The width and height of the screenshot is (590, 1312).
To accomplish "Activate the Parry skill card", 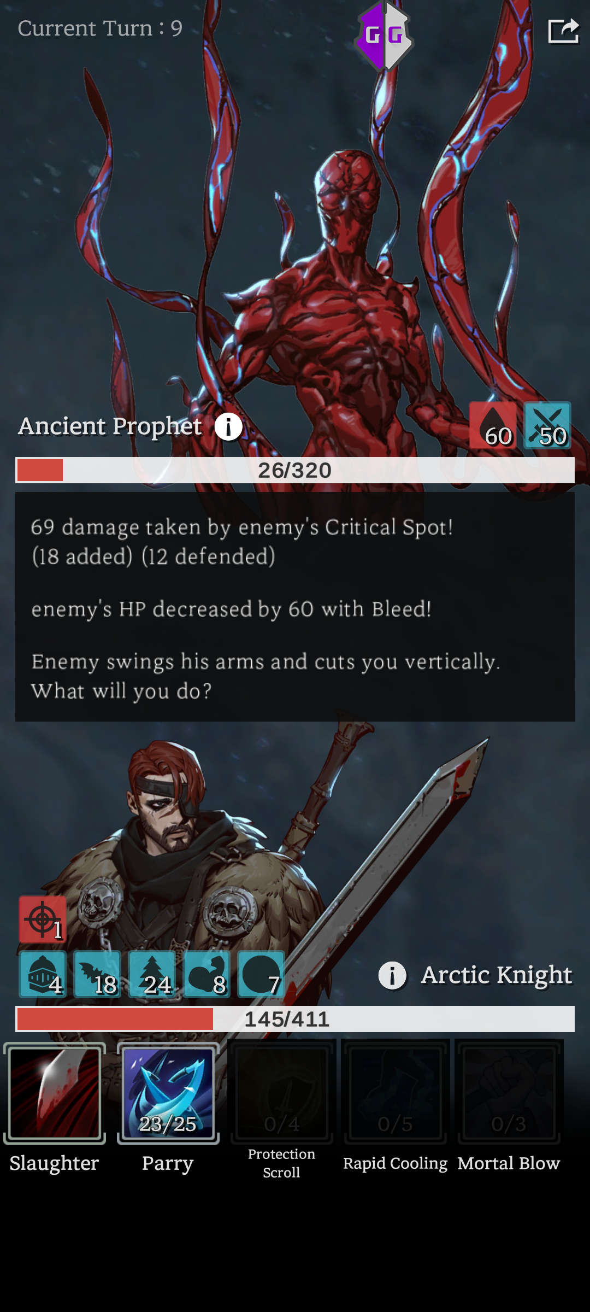I will pyautogui.click(x=168, y=1093).
